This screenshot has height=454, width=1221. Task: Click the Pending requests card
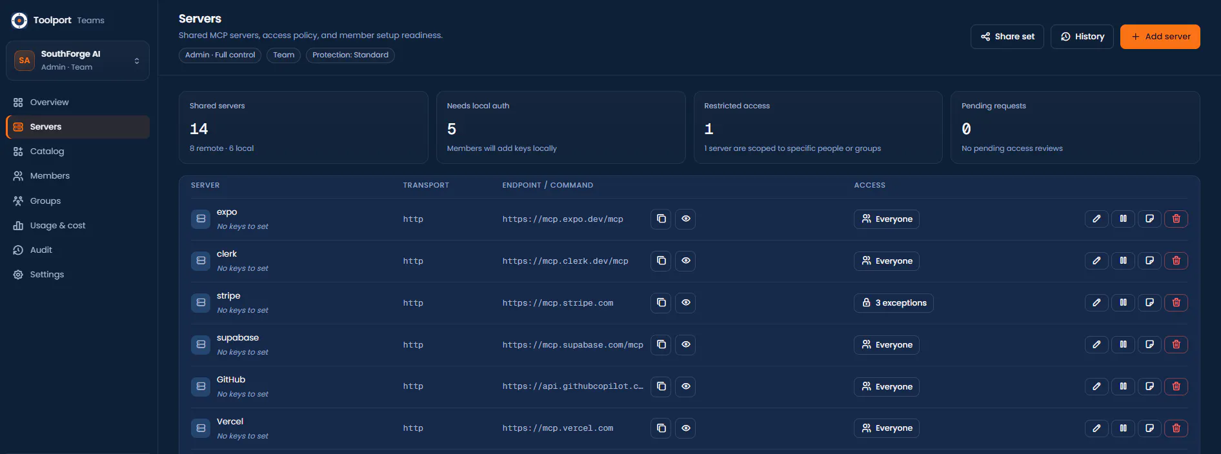[1075, 127]
